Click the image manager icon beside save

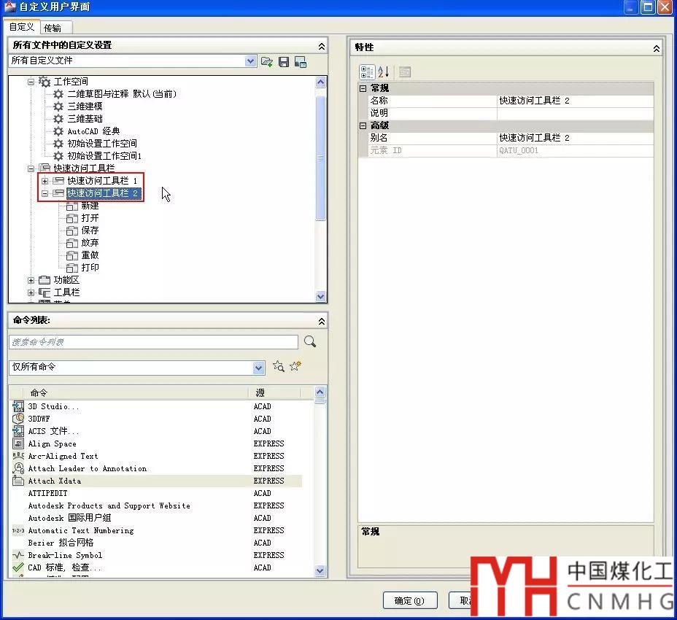301,62
